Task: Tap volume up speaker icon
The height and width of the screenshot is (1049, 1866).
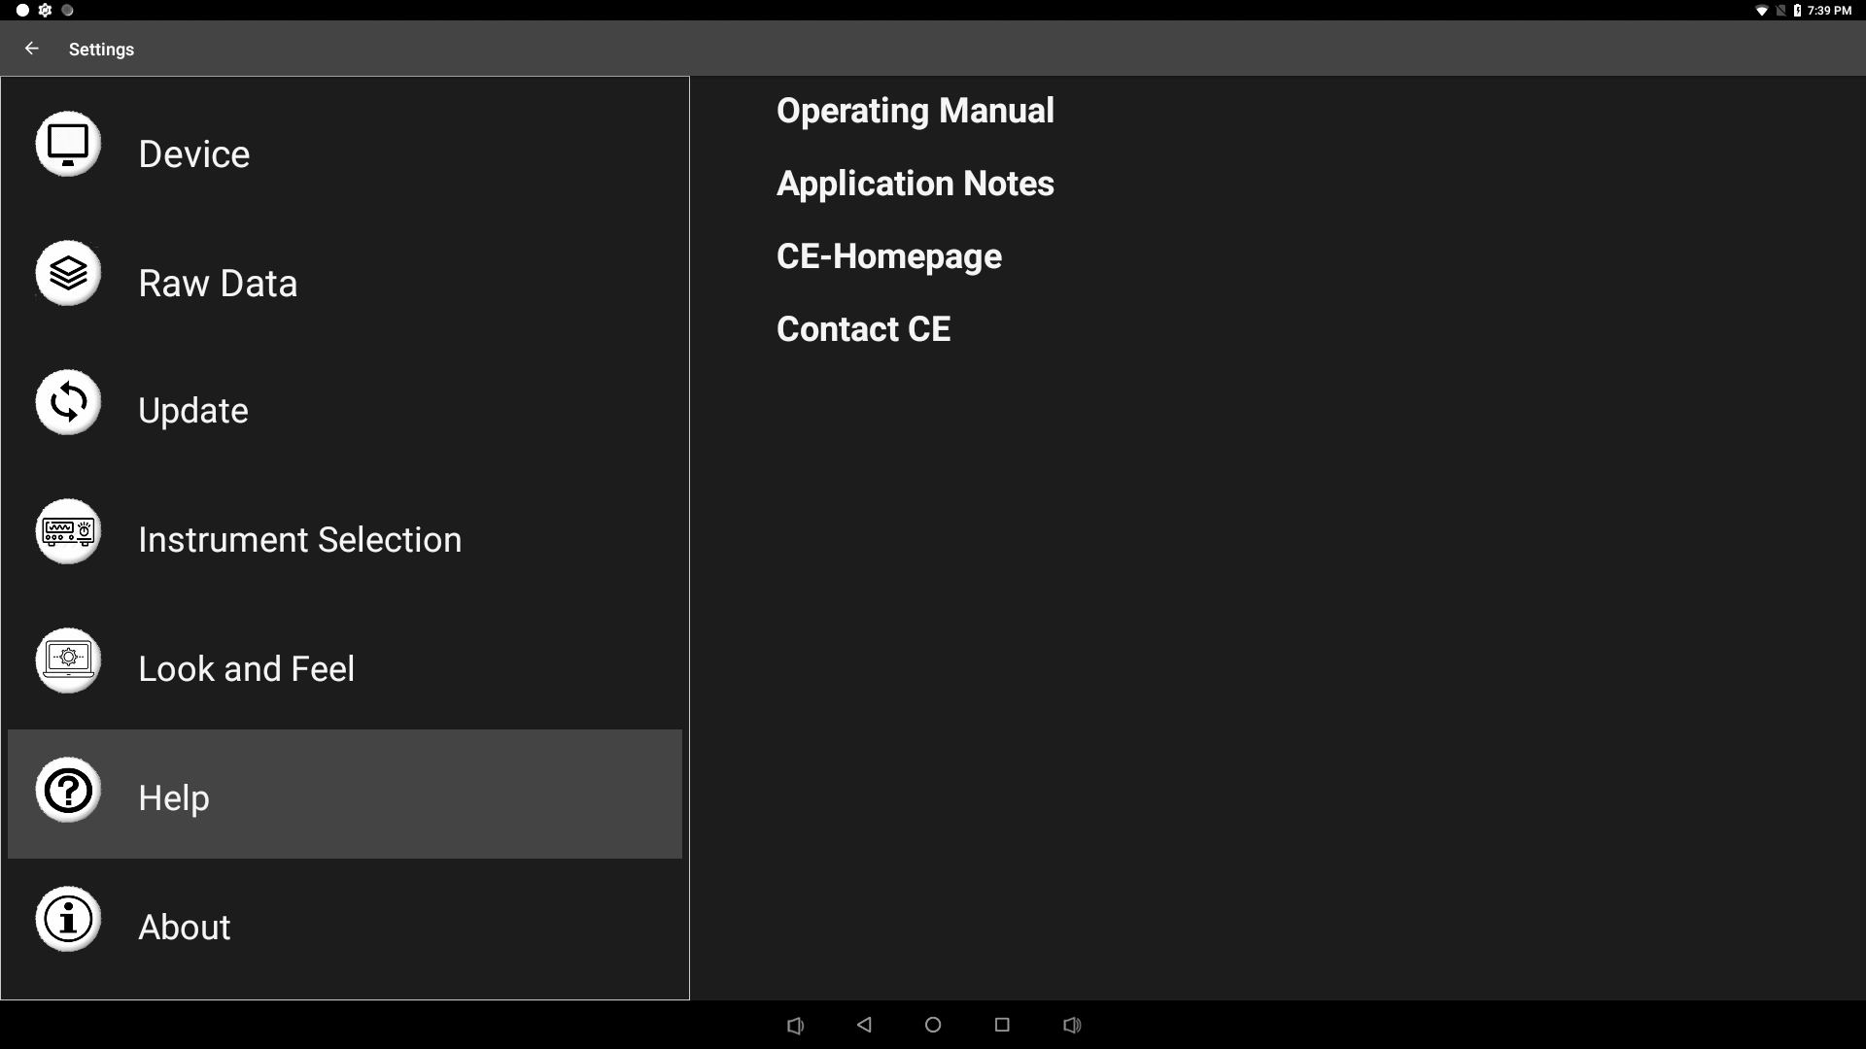Action: pos(1072,1025)
